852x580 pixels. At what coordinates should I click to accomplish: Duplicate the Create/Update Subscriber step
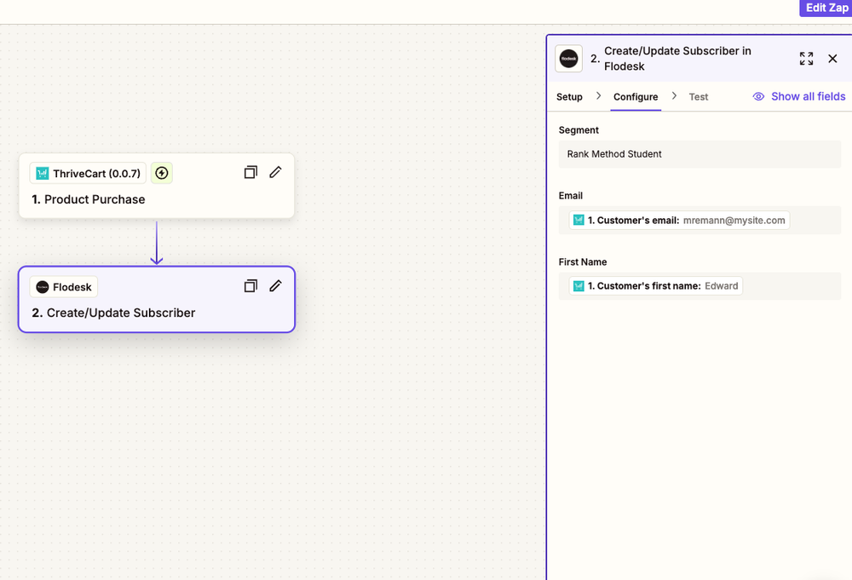click(x=250, y=285)
